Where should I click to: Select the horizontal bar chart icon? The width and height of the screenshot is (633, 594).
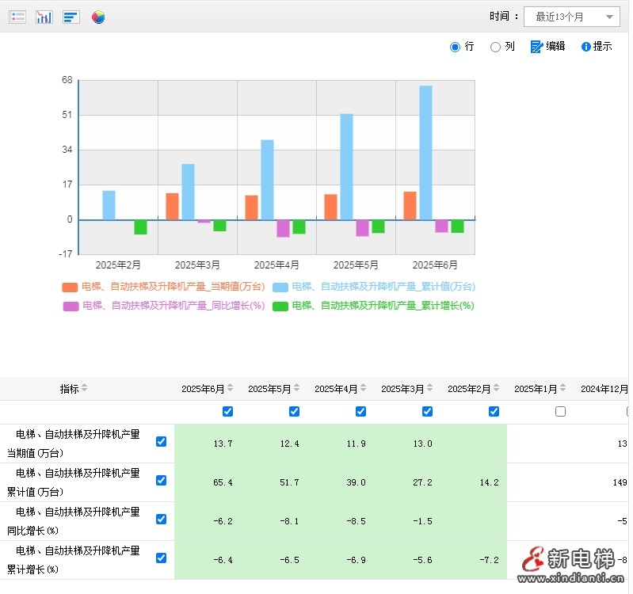(x=71, y=17)
